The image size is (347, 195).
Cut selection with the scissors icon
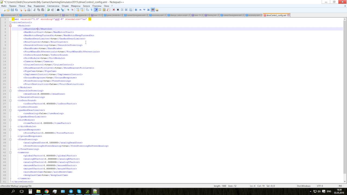34,10
